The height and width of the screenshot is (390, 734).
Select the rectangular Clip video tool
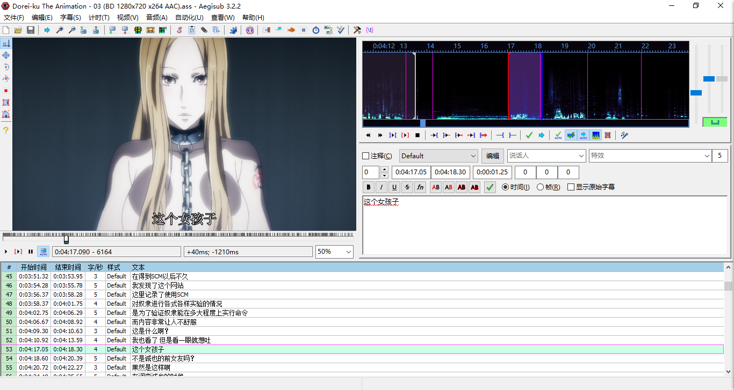point(6,102)
